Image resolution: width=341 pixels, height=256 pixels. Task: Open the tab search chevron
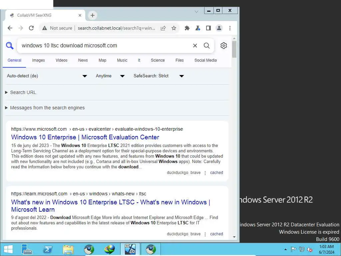[x=196, y=12]
